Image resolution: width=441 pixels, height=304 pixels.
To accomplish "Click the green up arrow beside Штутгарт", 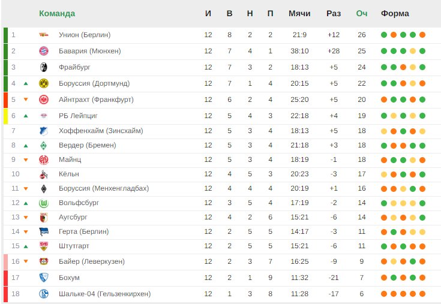I will tap(26, 246).
